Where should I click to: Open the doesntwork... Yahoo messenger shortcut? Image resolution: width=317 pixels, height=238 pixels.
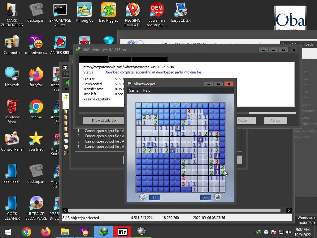[x=36, y=45]
